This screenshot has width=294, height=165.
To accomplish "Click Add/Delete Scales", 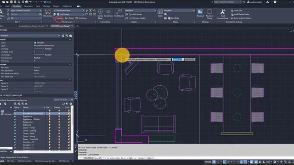I will (240, 14).
